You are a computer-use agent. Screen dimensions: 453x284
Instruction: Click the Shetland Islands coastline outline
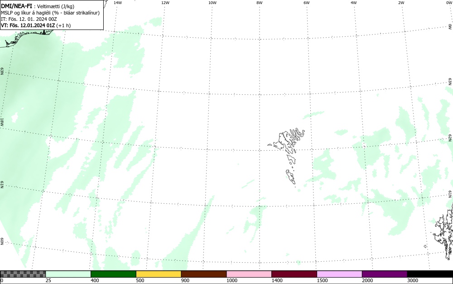click(443, 231)
